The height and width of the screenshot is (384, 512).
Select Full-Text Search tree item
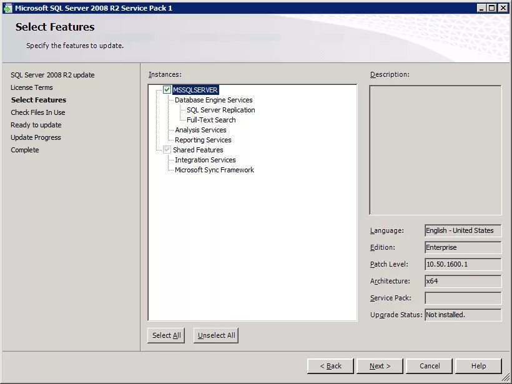(x=211, y=120)
